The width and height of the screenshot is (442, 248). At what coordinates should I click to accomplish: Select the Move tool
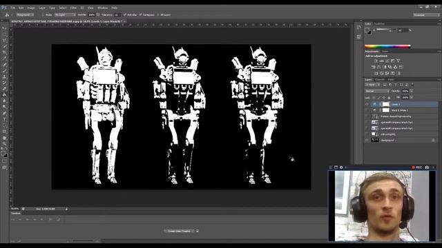click(4, 28)
